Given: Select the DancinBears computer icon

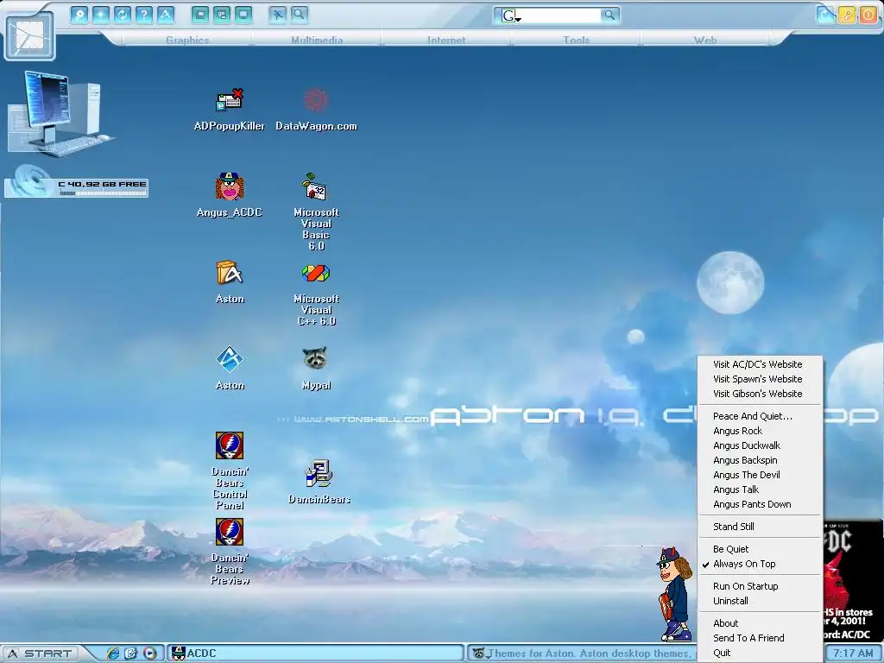Looking at the screenshot, I should (x=319, y=482).
